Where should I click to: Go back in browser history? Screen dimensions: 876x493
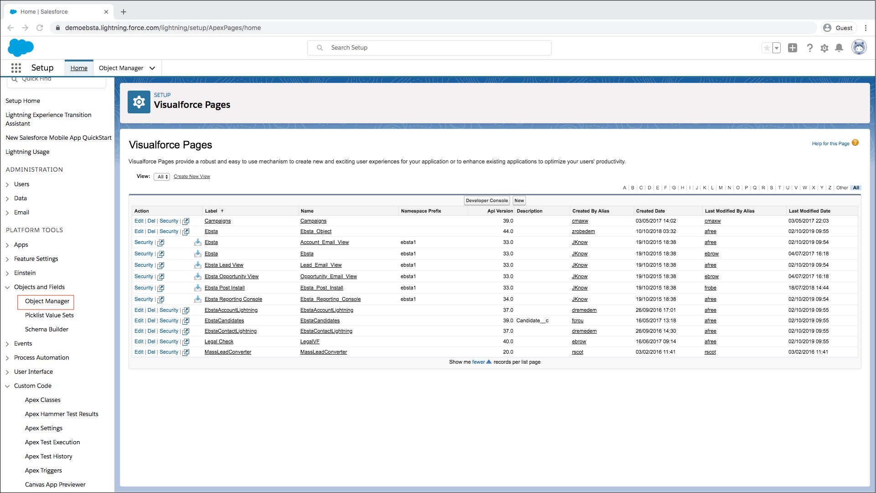(x=10, y=28)
